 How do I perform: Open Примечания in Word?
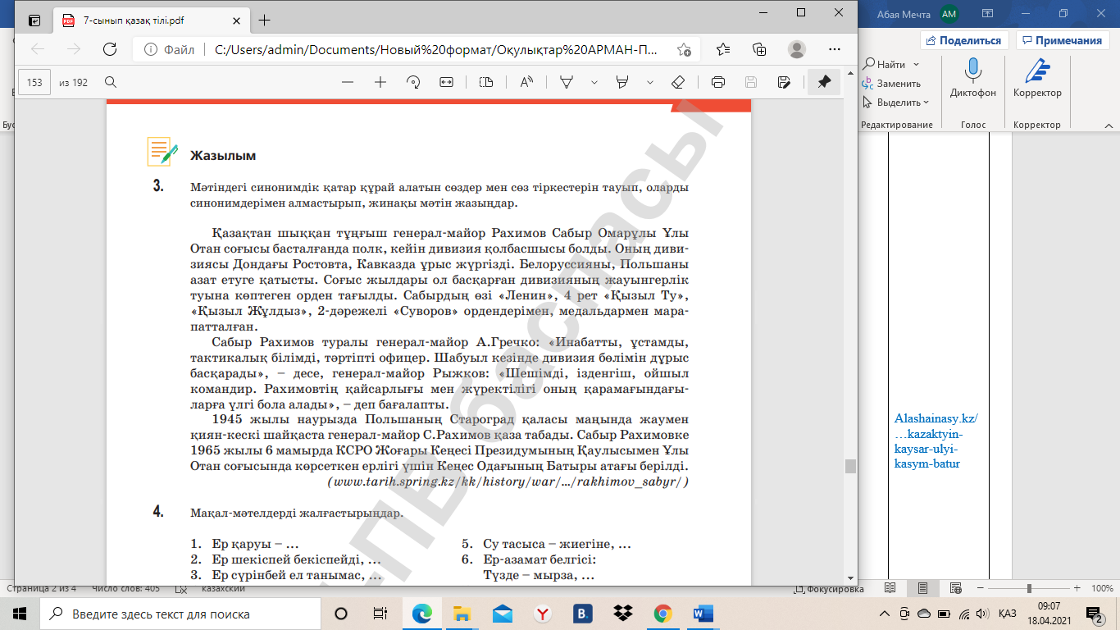(x=1063, y=40)
